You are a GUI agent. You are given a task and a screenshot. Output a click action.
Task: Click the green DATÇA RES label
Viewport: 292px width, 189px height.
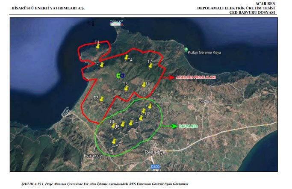189,126
